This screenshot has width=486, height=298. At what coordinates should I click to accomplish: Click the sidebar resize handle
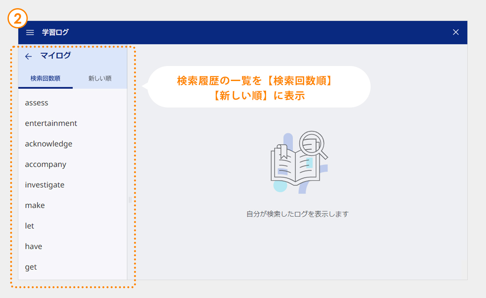click(130, 200)
